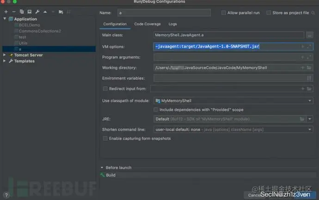Save configuration with the floppy icon
The height and width of the screenshot is (200, 319).
click(x=30, y=12)
